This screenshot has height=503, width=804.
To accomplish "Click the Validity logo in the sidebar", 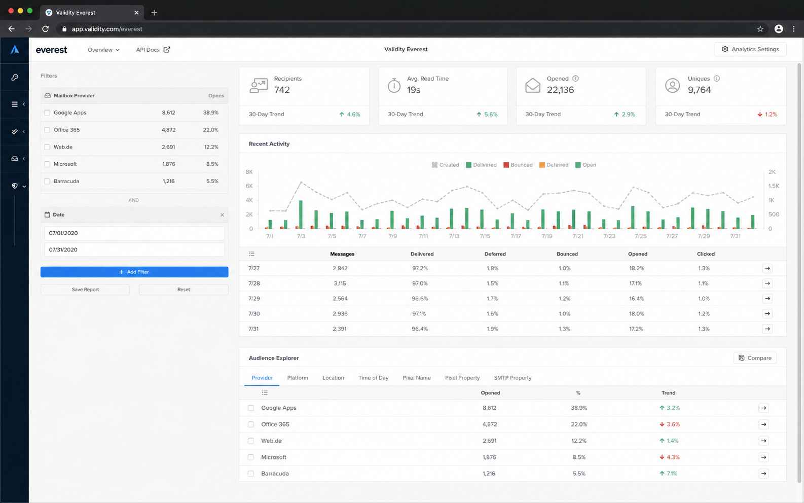I will click(15, 50).
